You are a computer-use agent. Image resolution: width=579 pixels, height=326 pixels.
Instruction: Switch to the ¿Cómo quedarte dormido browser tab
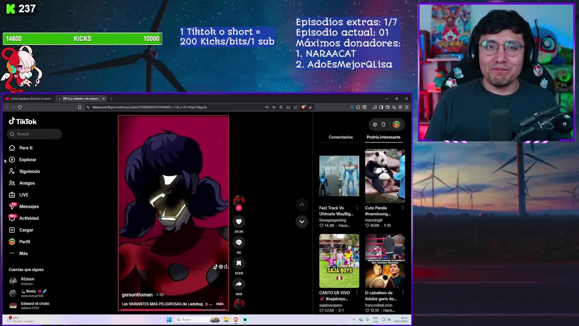[28, 99]
